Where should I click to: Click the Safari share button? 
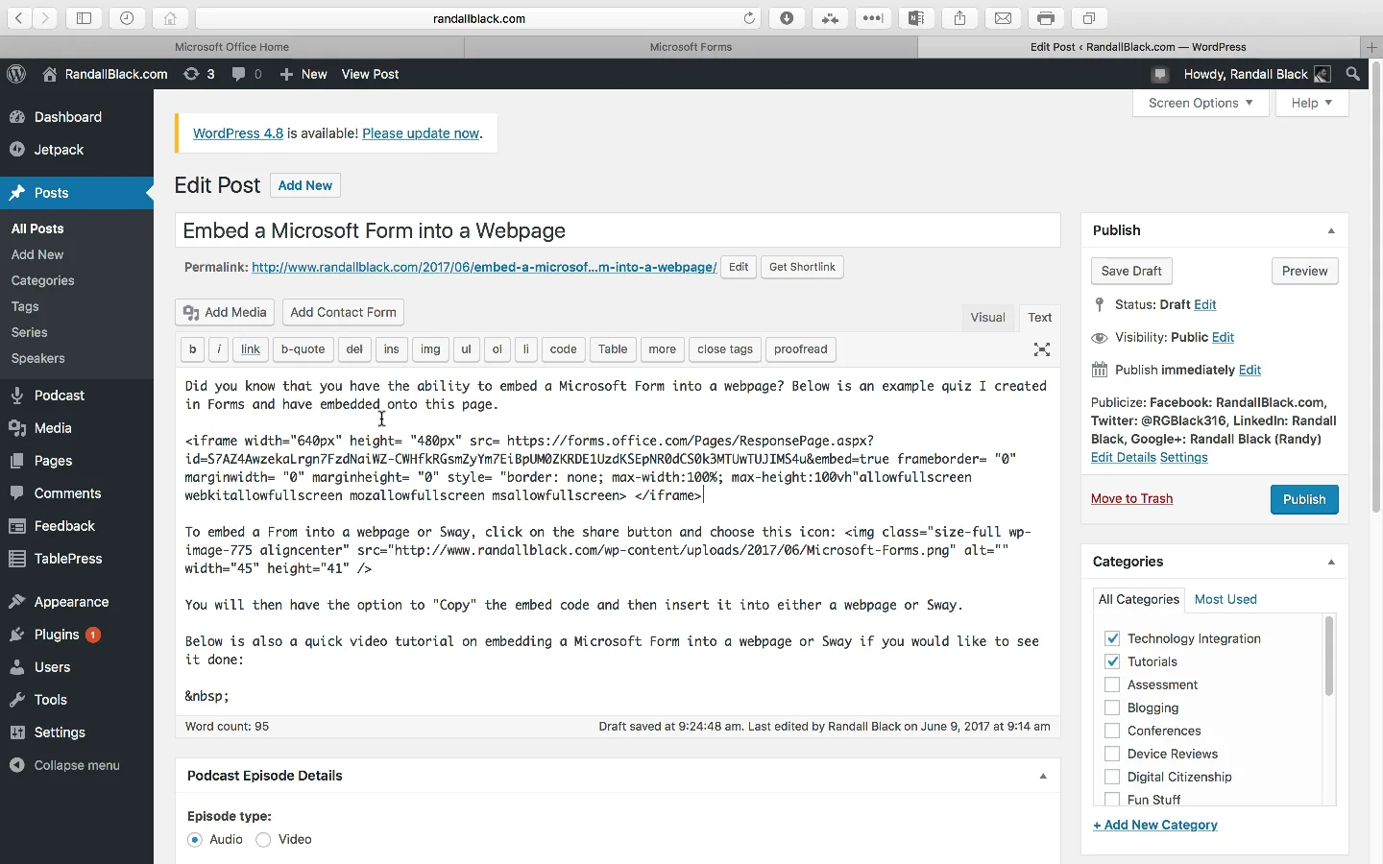coord(959,18)
